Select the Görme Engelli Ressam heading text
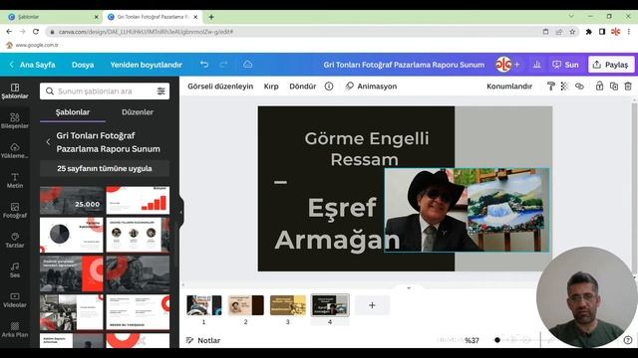This screenshot has height=358, width=638. point(366,148)
